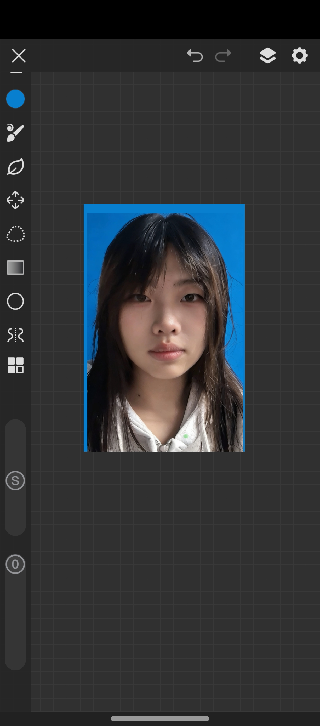
Task: Select the Brush tool
Action: pos(15,132)
